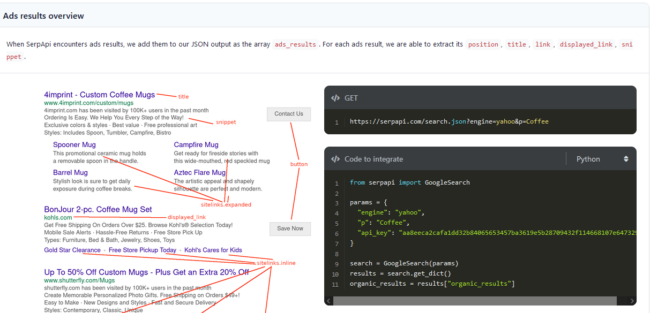Click the Aztec Flare Mug sitelink

[x=199, y=172]
